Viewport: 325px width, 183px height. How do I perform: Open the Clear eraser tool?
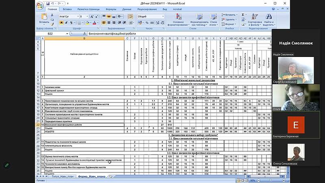click(243, 24)
